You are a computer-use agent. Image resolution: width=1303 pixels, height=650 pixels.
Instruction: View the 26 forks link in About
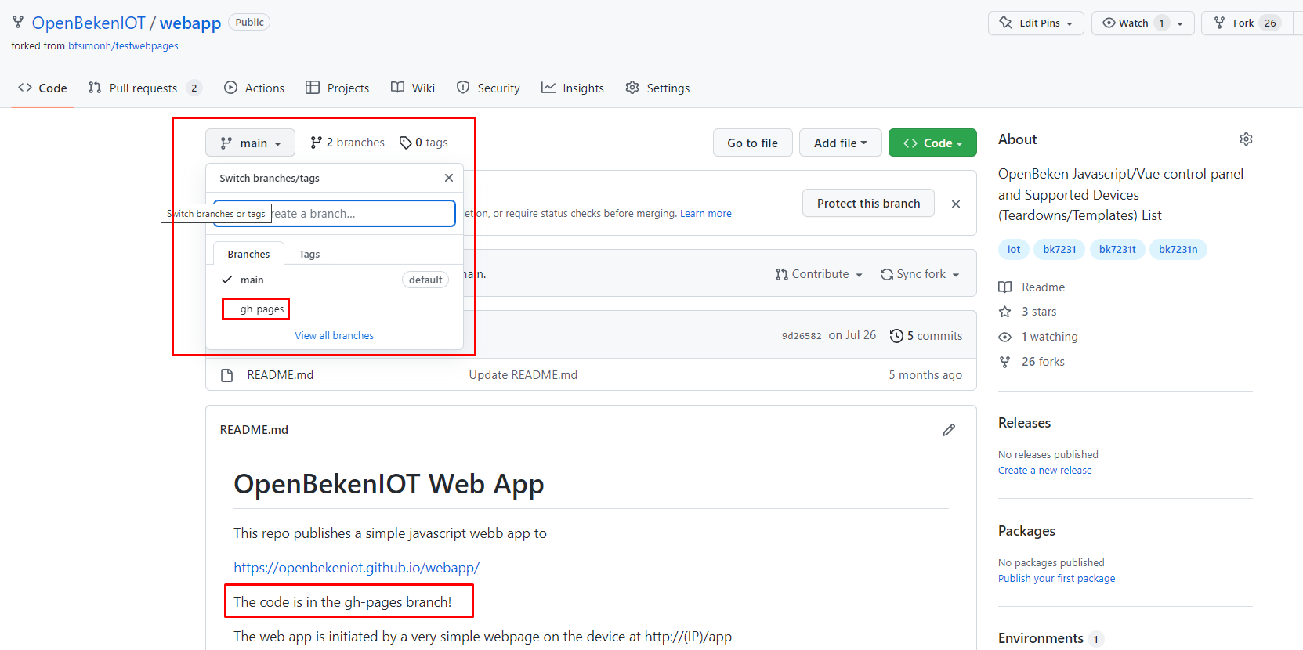click(x=1032, y=361)
